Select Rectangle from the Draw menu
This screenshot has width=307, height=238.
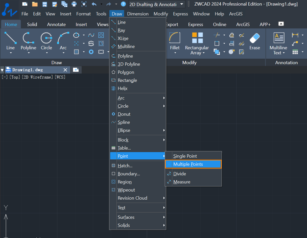[138, 80]
